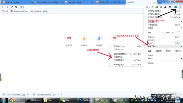Viewport: 183px width, 103px height.
Task: Expand options for a3dc68c33490df...jpg download
Action: [58, 94]
